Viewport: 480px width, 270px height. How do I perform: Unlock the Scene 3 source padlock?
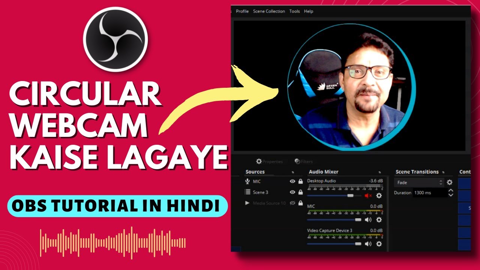300,192
